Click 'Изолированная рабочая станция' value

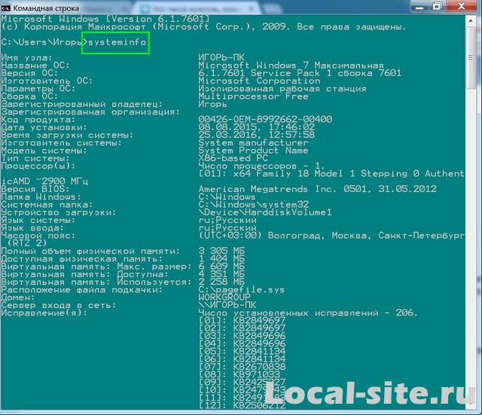[x=282, y=89]
